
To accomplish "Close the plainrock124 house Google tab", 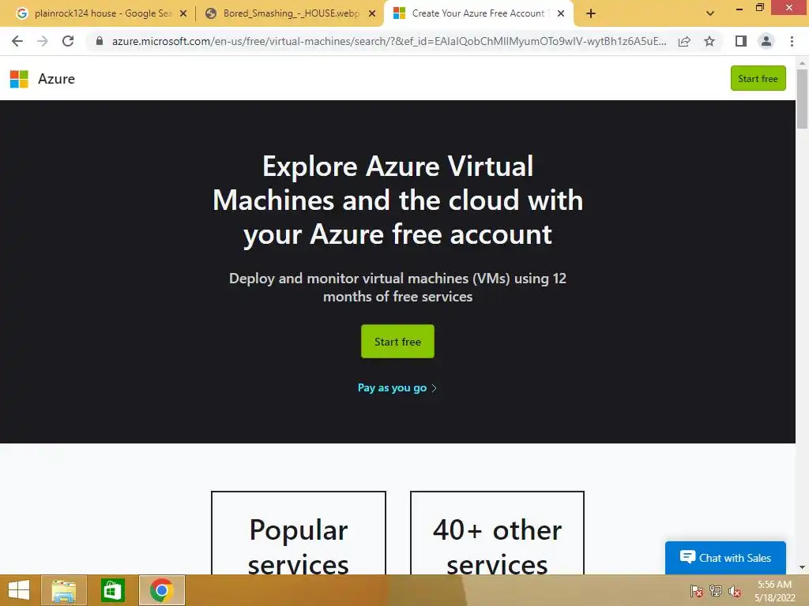I will pos(183,13).
